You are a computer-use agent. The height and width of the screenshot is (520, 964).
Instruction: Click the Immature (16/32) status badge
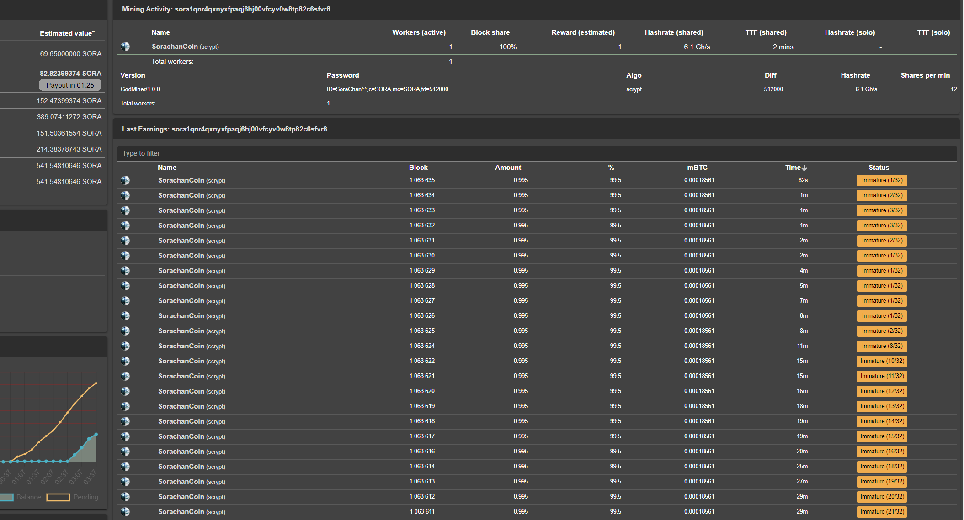(882, 452)
